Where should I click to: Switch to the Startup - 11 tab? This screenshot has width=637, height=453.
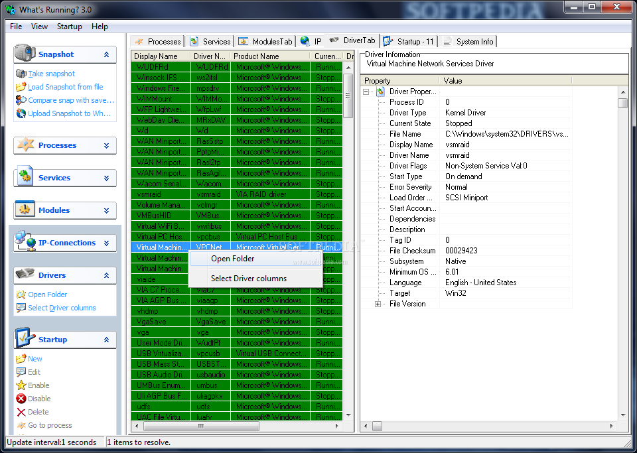[409, 41]
